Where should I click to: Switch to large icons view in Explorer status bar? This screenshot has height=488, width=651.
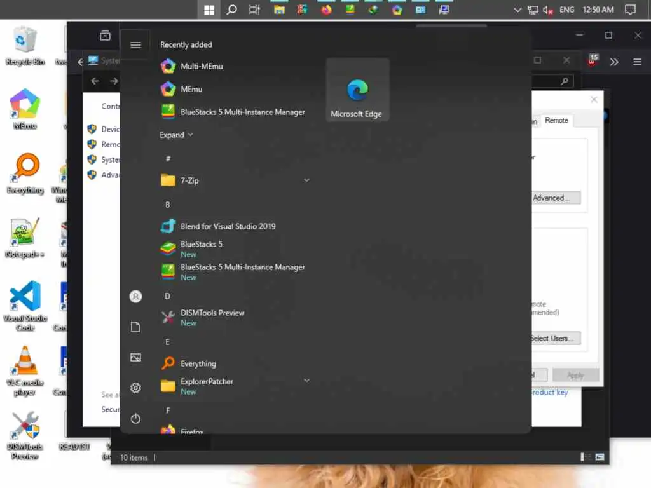coord(600,457)
